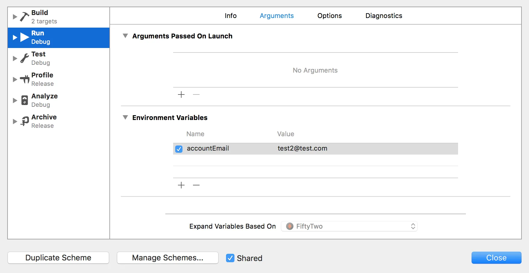Collapse the Environment Variables section
This screenshot has width=529, height=273.
pos(125,118)
